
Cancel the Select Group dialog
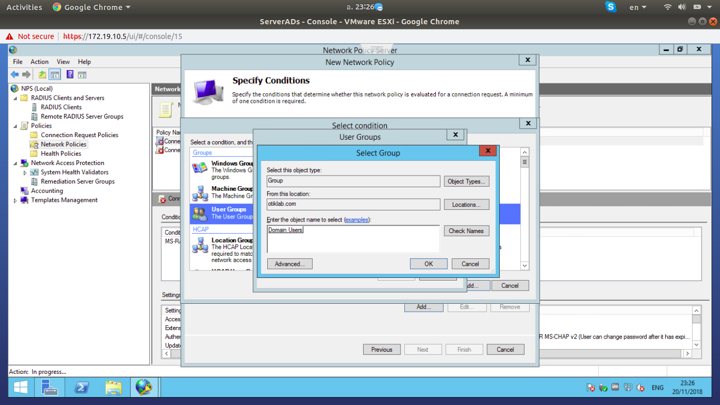470,264
